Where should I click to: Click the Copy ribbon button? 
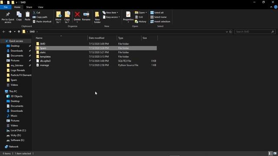coord(19,16)
